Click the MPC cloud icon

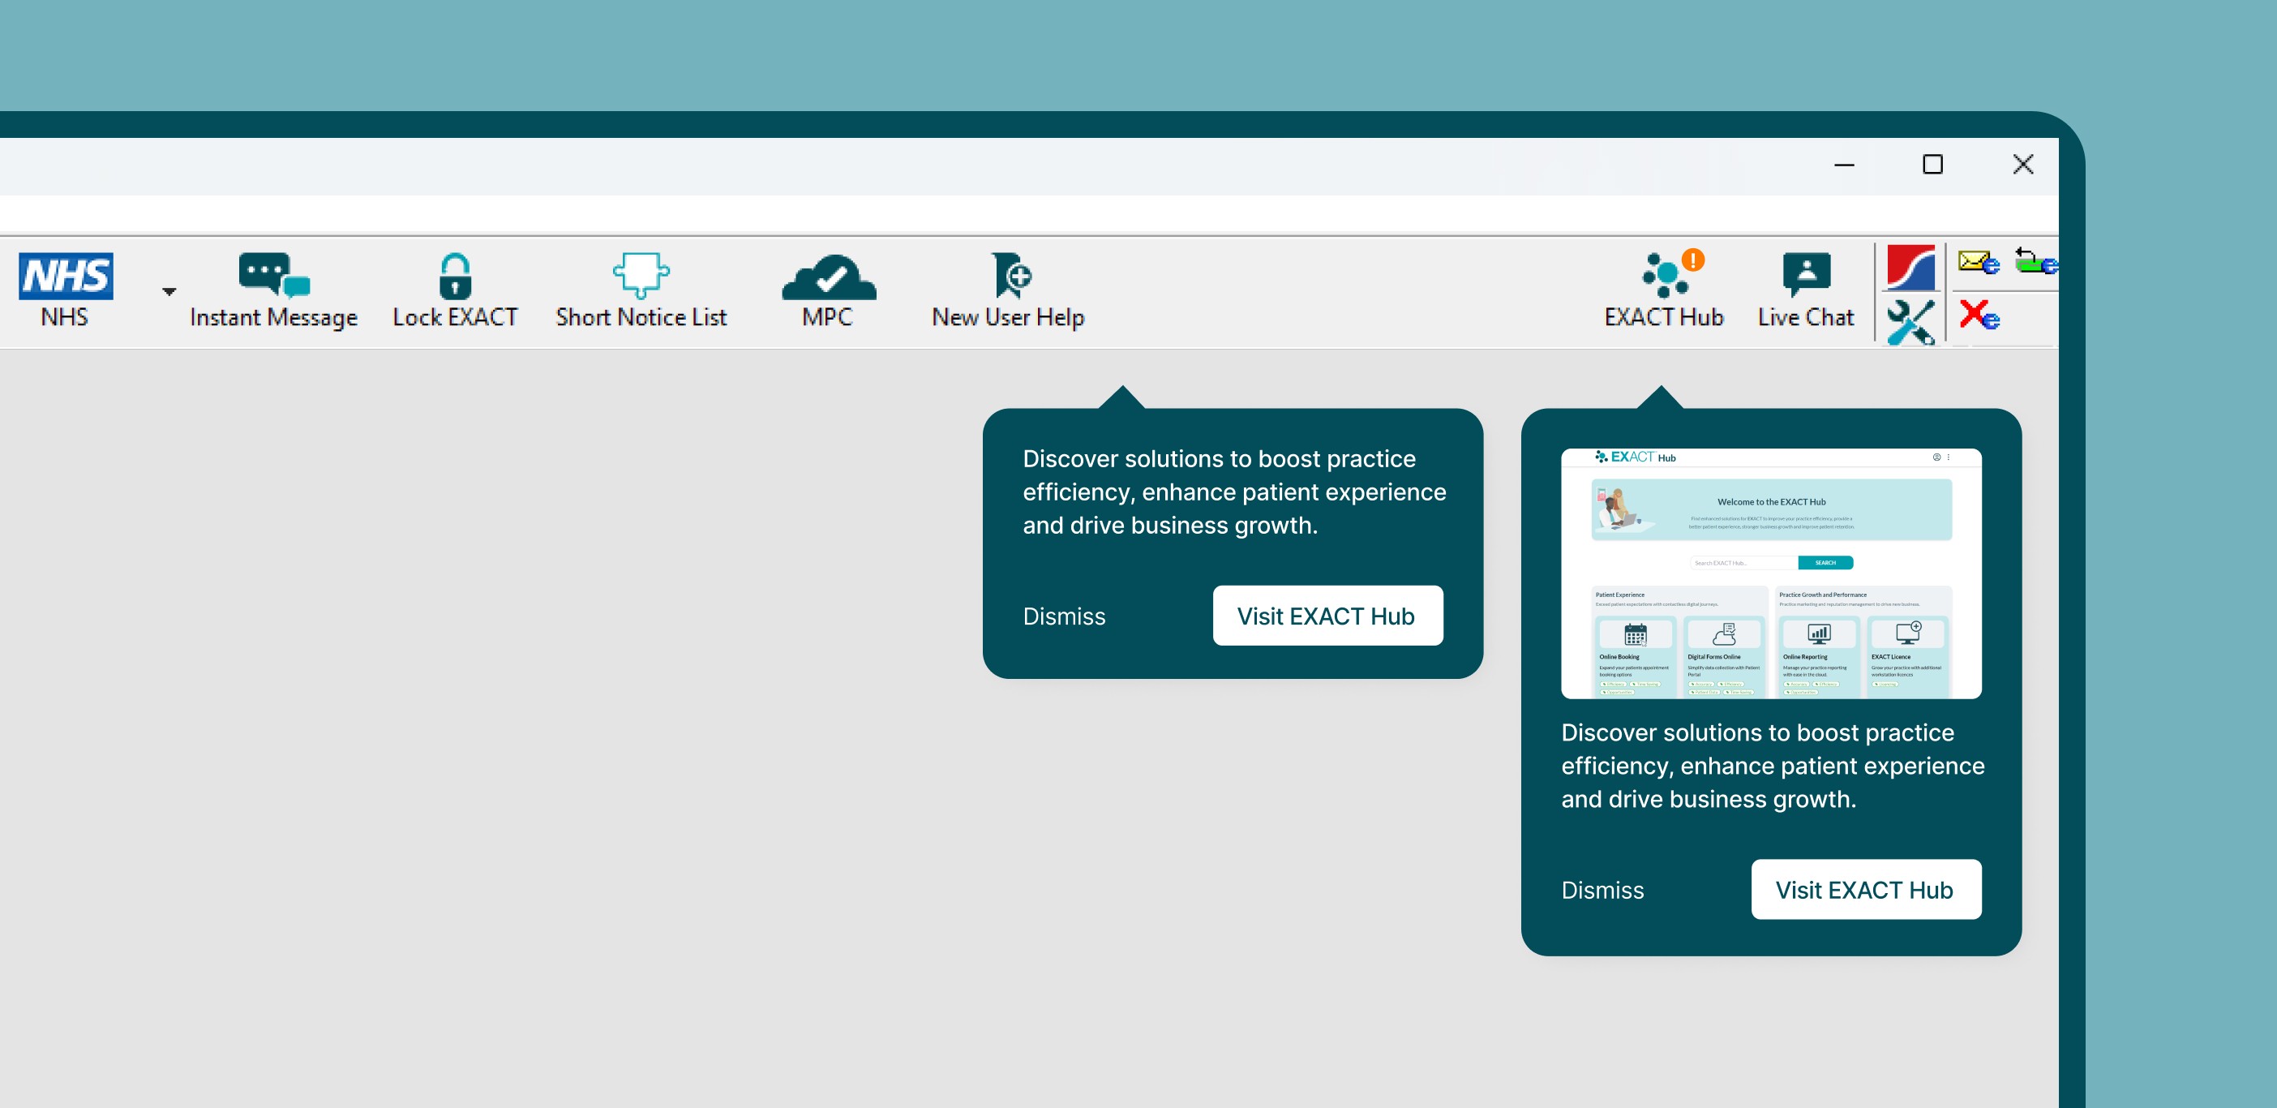coord(828,277)
